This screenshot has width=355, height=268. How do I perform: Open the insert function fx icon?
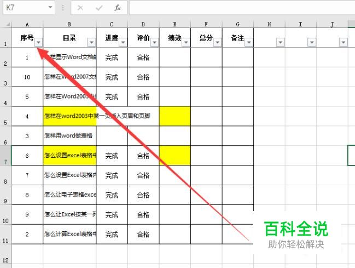[118, 8]
